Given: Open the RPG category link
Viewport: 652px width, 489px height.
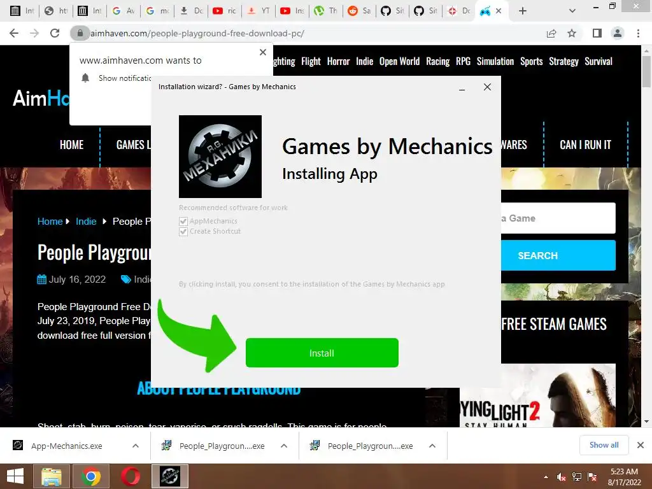Looking at the screenshot, I should click(463, 62).
